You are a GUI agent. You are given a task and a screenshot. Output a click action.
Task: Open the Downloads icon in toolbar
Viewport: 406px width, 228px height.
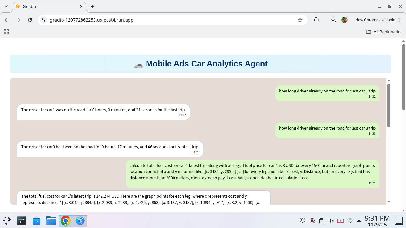coord(333,20)
